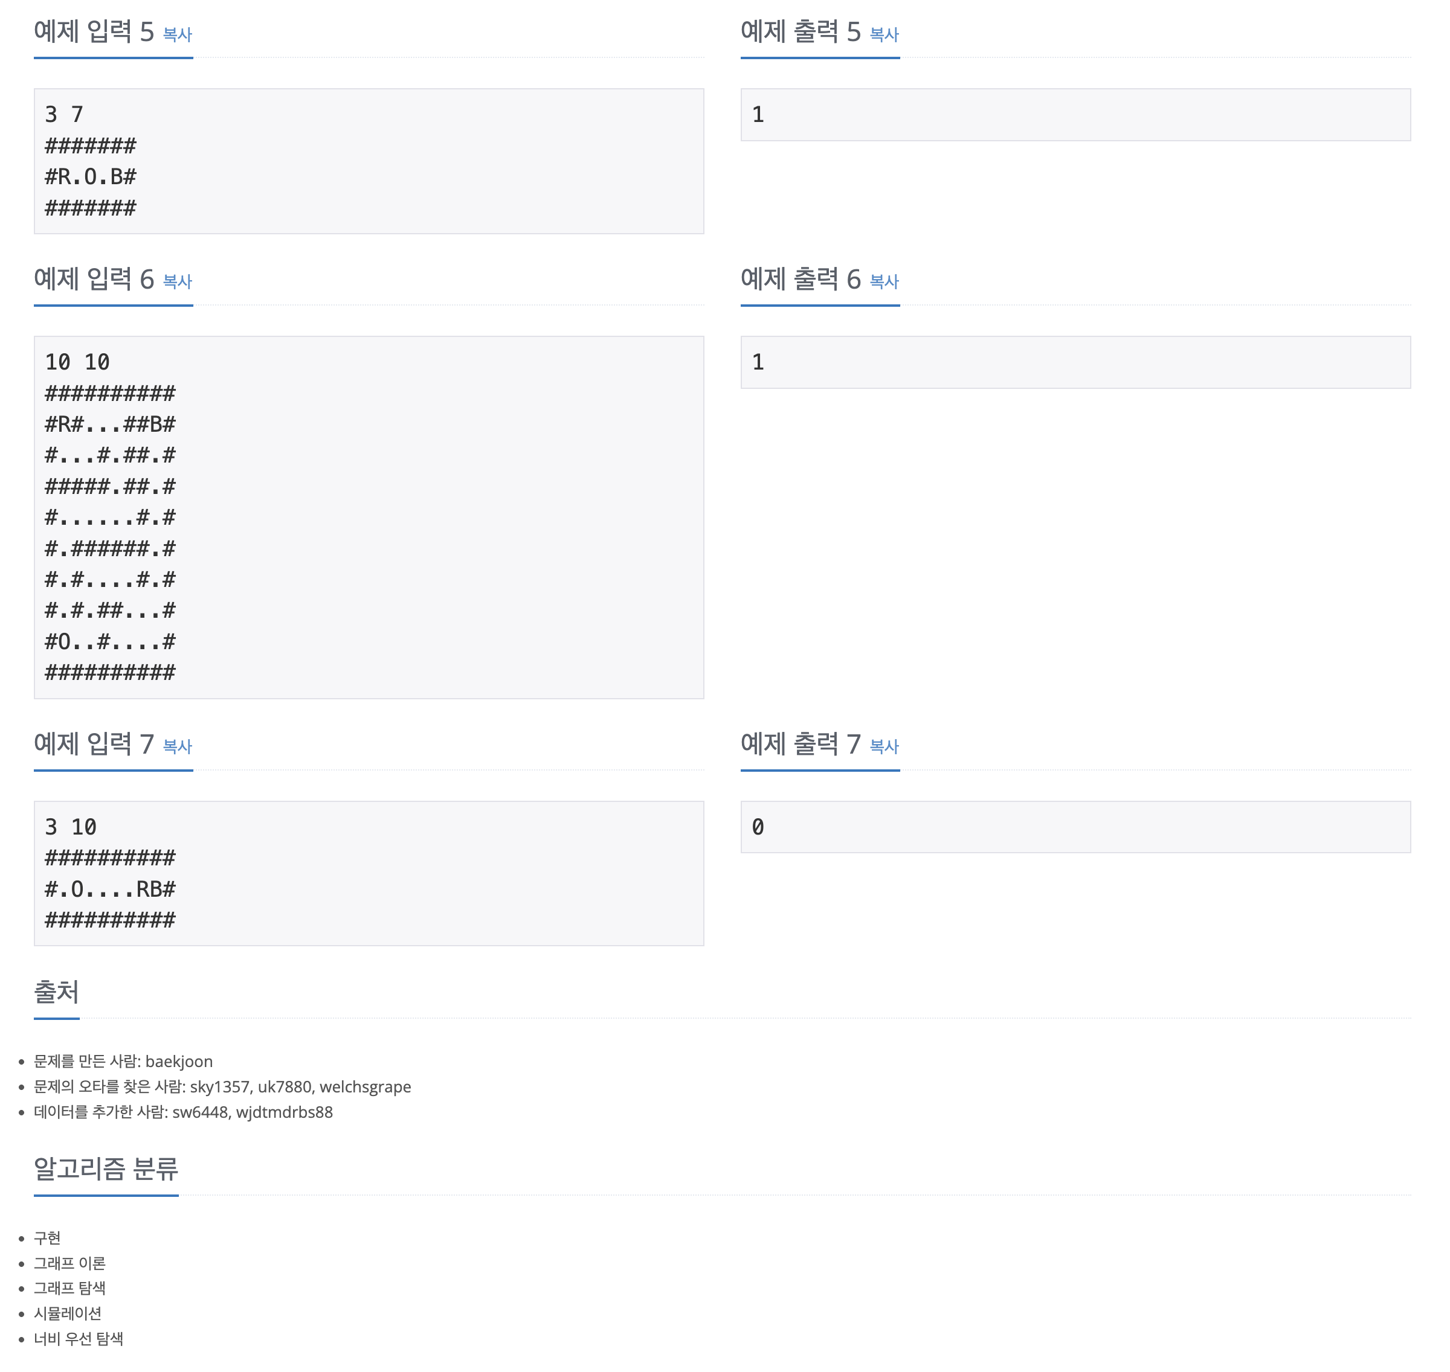Copy example output 6 via 복사 link
The width and height of the screenshot is (1450, 1372).
(884, 281)
